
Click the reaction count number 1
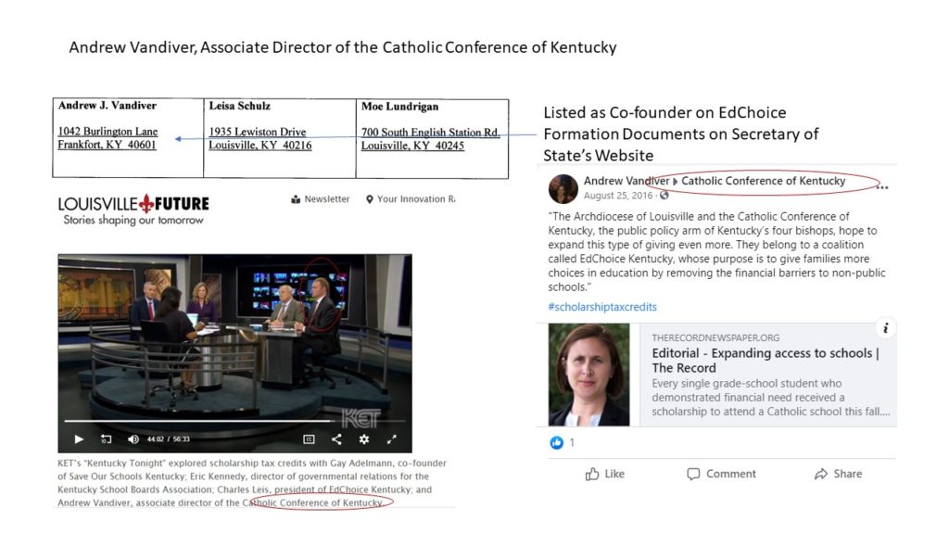coord(571,442)
